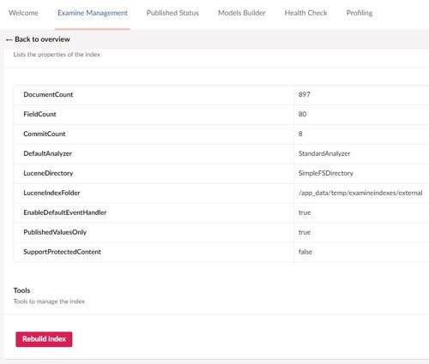Open the Published Status tab

[x=172, y=13]
